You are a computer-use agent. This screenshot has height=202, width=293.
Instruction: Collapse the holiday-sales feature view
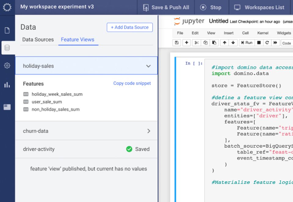[x=148, y=66]
